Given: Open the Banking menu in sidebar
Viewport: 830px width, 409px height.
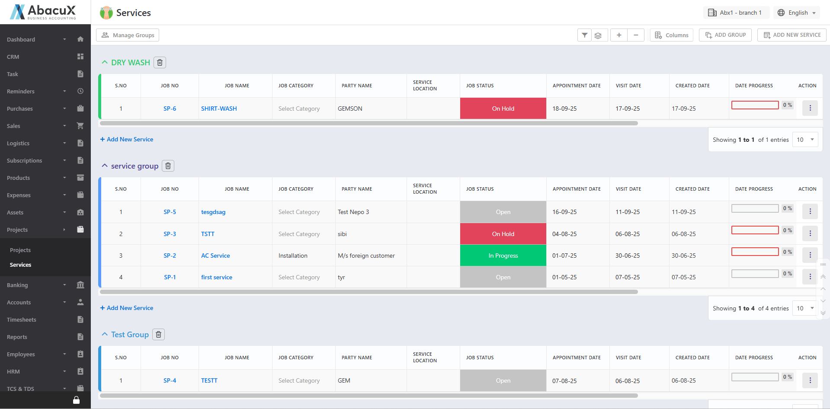Looking at the screenshot, I should (x=17, y=285).
